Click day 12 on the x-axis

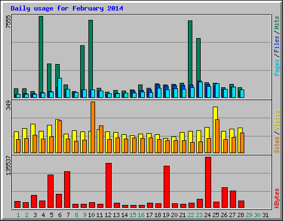point(108,215)
